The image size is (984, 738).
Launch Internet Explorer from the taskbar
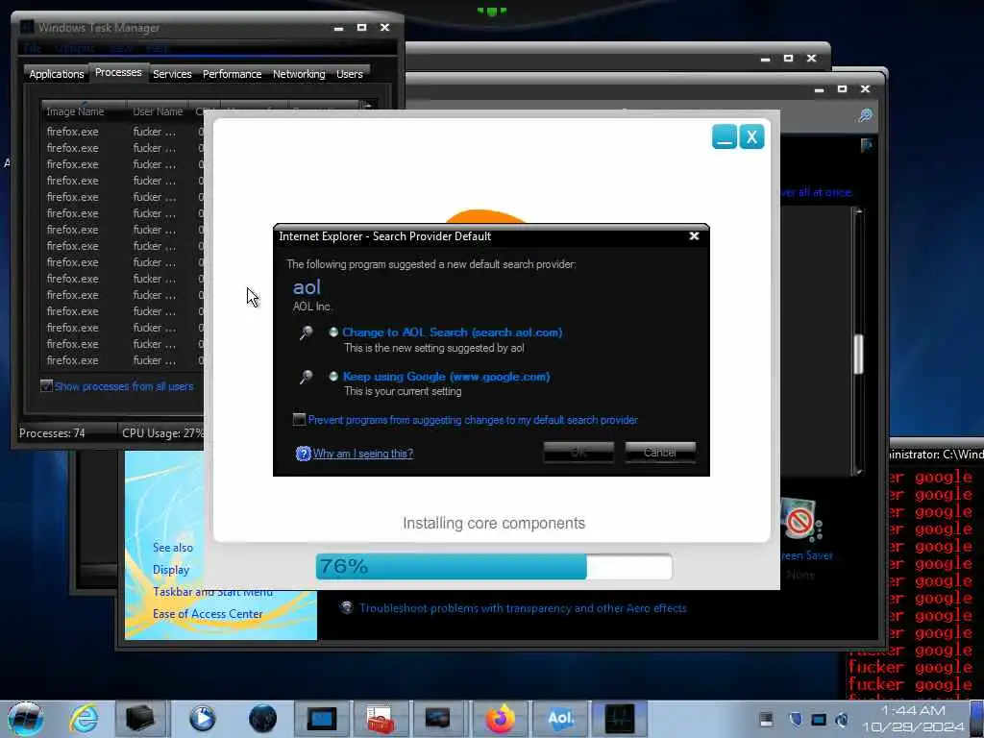[x=84, y=719]
